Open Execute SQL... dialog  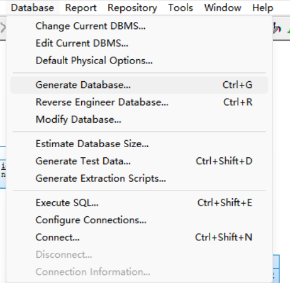[x=139, y=203]
